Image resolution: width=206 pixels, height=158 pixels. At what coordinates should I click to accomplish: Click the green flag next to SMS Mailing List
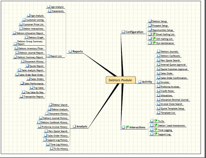click(x=154, y=39)
